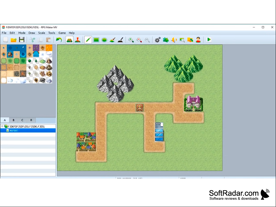Image resolution: width=276 pixels, height=207 pixels.
Task: Click the Paste clipboard icon
Action: click(x=48, y=40)
